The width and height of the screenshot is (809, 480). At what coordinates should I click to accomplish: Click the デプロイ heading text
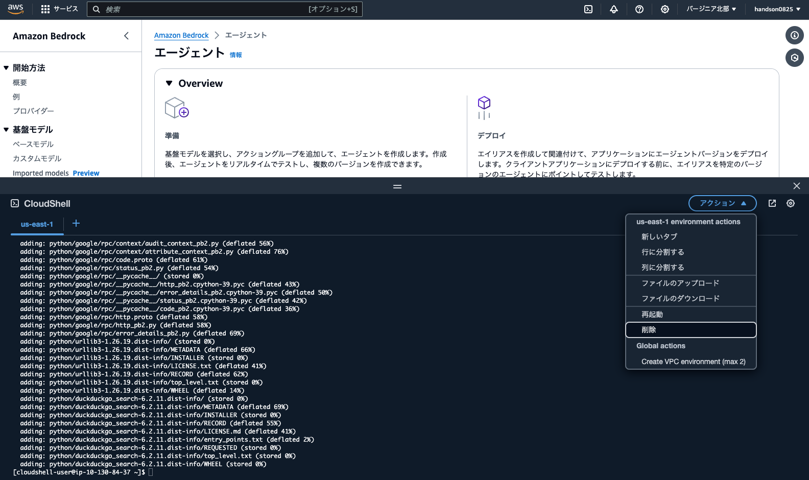tap(491, 136)
